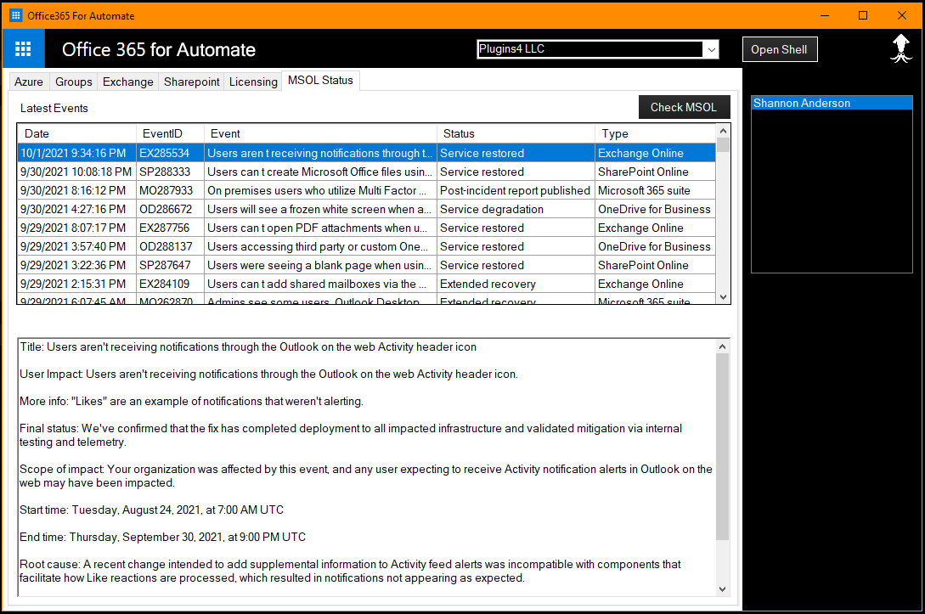
Task: Open the Licensing tab
Action: pyautogui.click(x=253, y=82)
